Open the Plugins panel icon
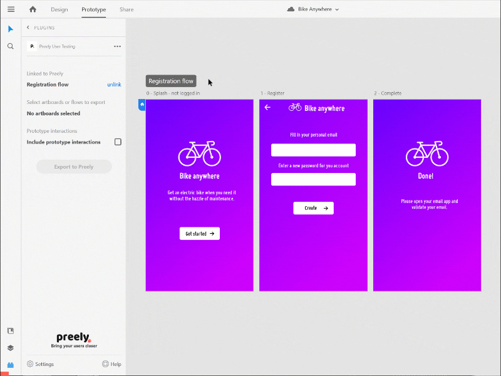This screenshot has width=501, height=376. click(x=11, y=365)
